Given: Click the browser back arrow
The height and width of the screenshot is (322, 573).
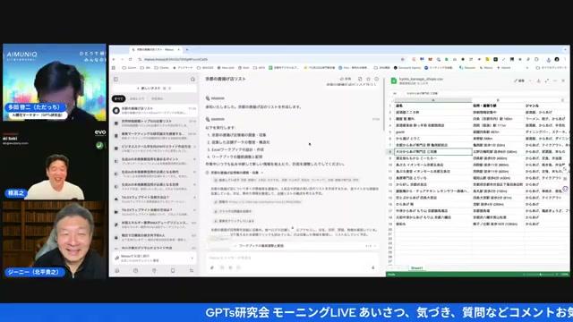Looking at the screenshot, I should pyautogui.click(x=114, y=59).
